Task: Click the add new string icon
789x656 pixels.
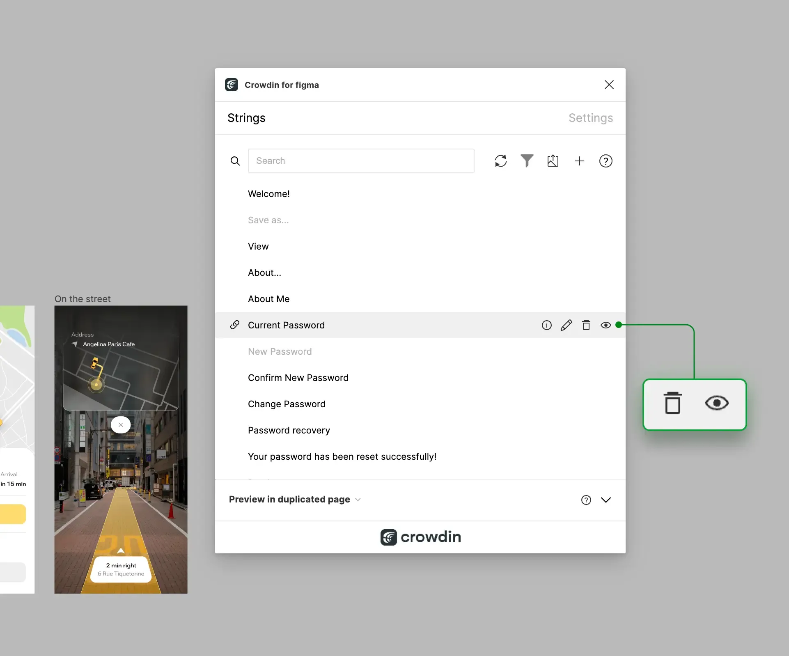Action: tap(579, 161)
